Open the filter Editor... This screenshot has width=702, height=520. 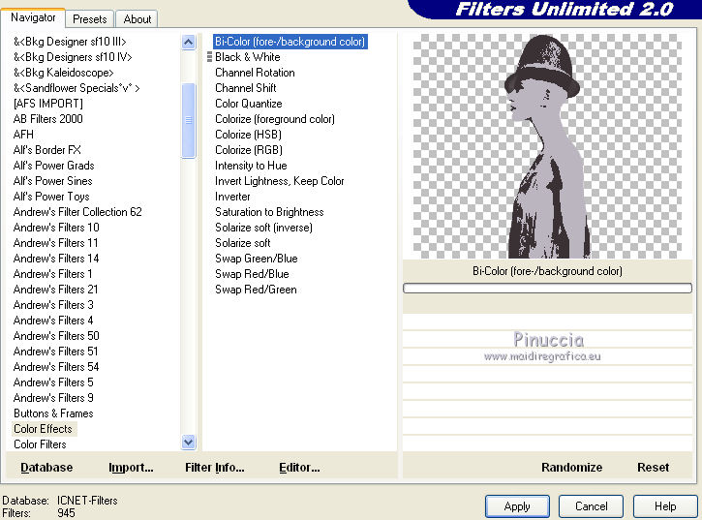299,467
